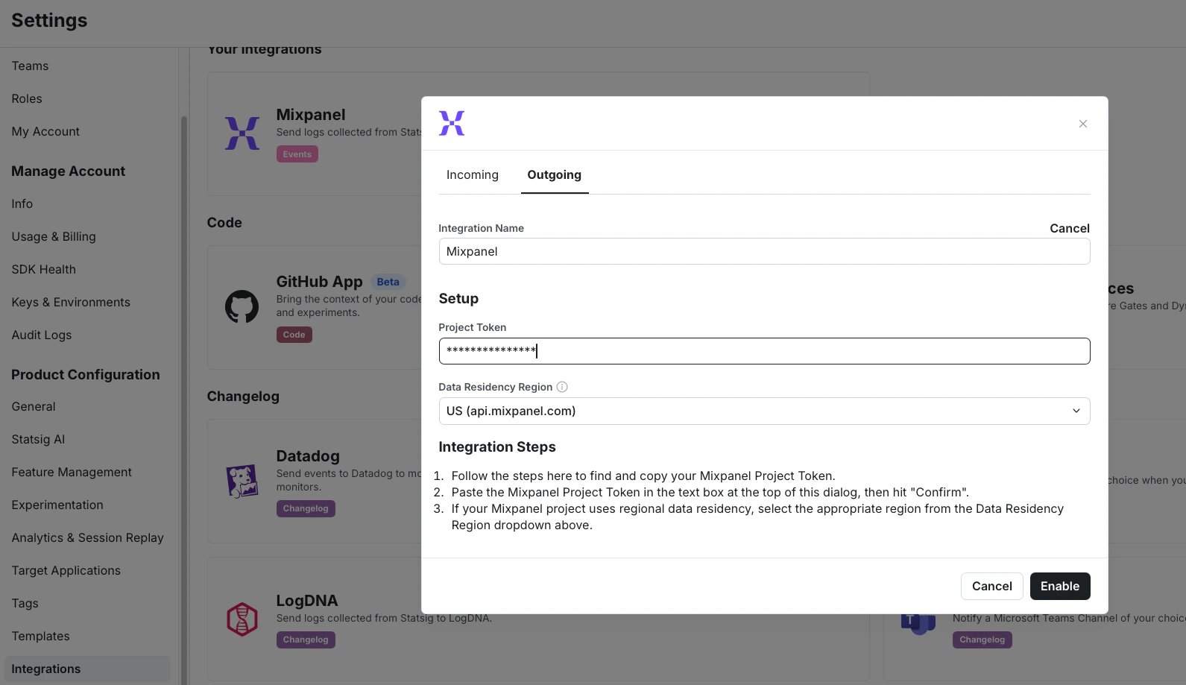
Task: Open Analytics & Session Replay settings
Action: (x=87, y=537)
